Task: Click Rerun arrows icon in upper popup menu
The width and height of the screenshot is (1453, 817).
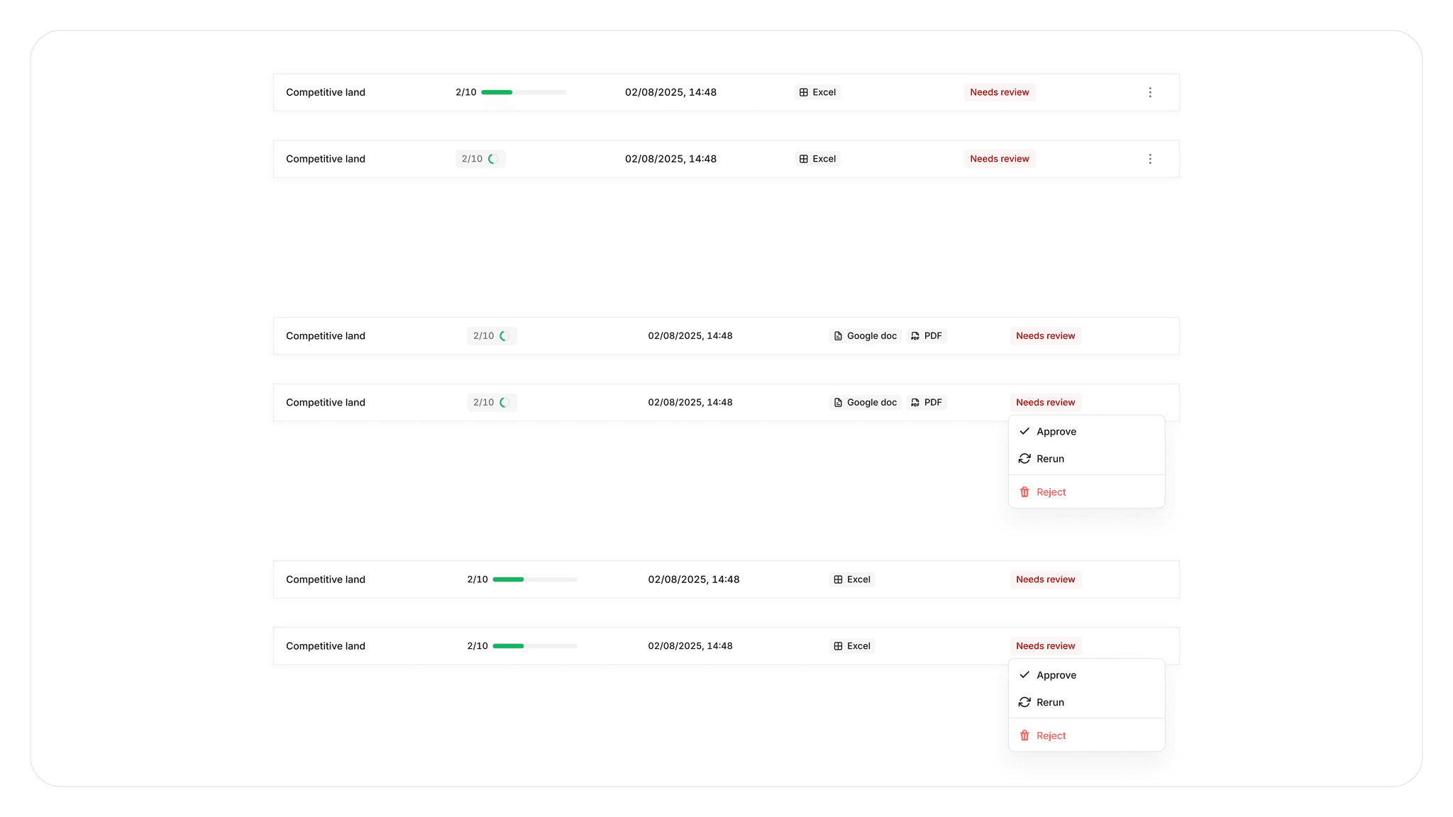Action: 1024,459
